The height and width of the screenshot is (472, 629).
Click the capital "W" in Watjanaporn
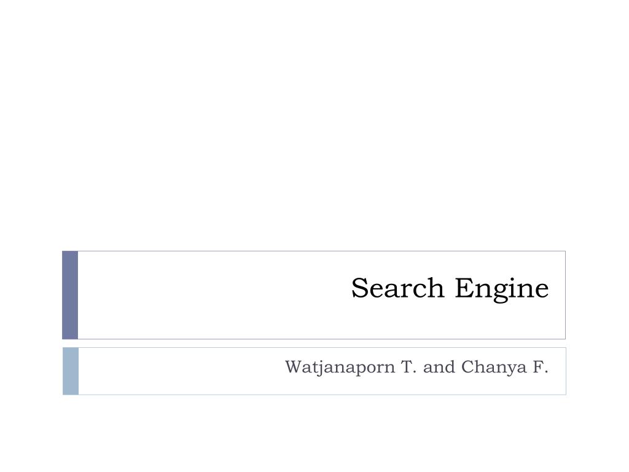tap(294, 367)
